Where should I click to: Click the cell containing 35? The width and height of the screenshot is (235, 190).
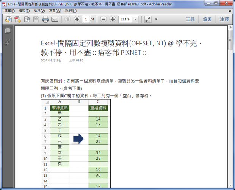coord(98,153)
